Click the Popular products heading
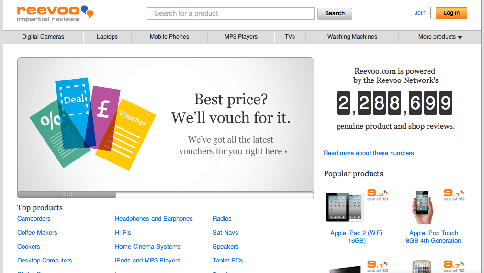484x273 pixels. 353,174
